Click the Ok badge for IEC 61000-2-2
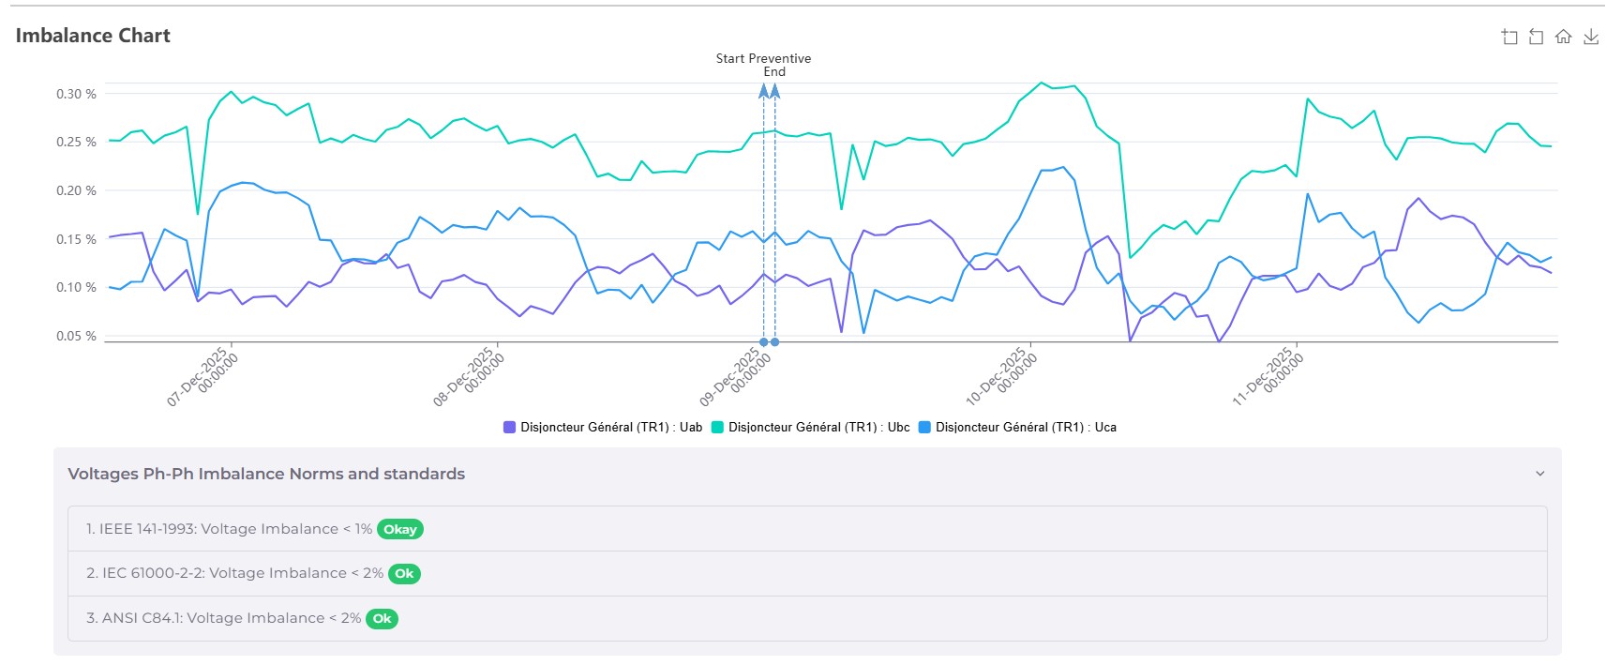The image size is (1621, 665). [404, 574]
